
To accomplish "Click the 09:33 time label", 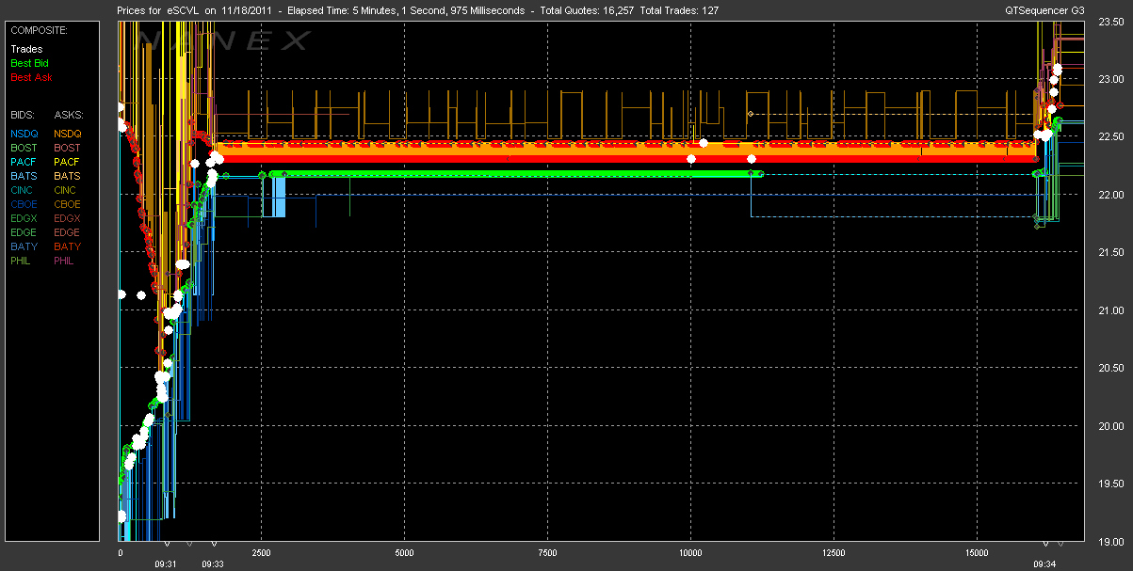I will [213, 564].
